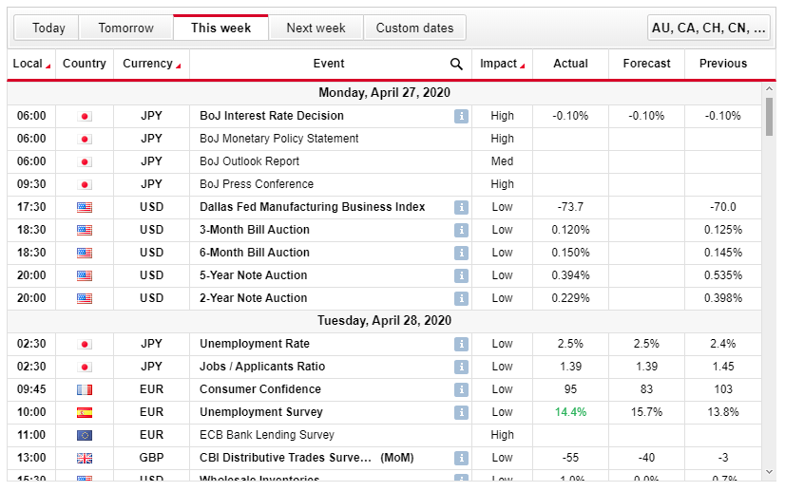
Task: Click the scrollbar down arrow
Action: pyautogui.click(x=769, y=471)
